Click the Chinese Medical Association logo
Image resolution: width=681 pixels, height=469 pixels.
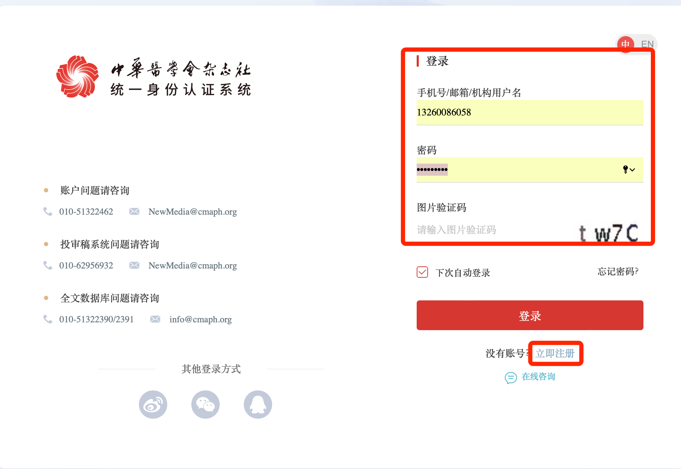coord(78,77)
